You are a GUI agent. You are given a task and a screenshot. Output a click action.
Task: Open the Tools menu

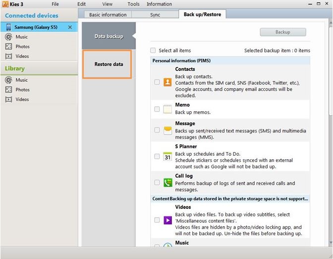pyautogui.click(x=134, y=4)
